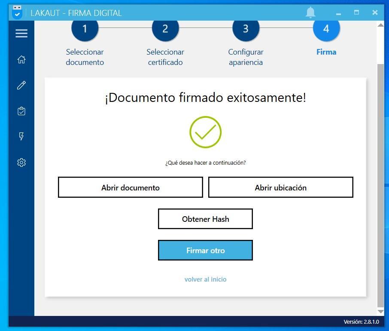Click the scrollbar up arrow
389x331 pixels.
click(380, 25)
